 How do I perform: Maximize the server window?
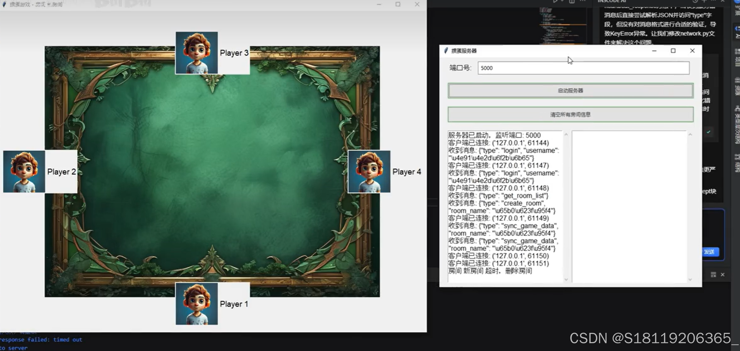tap(673, 51)
